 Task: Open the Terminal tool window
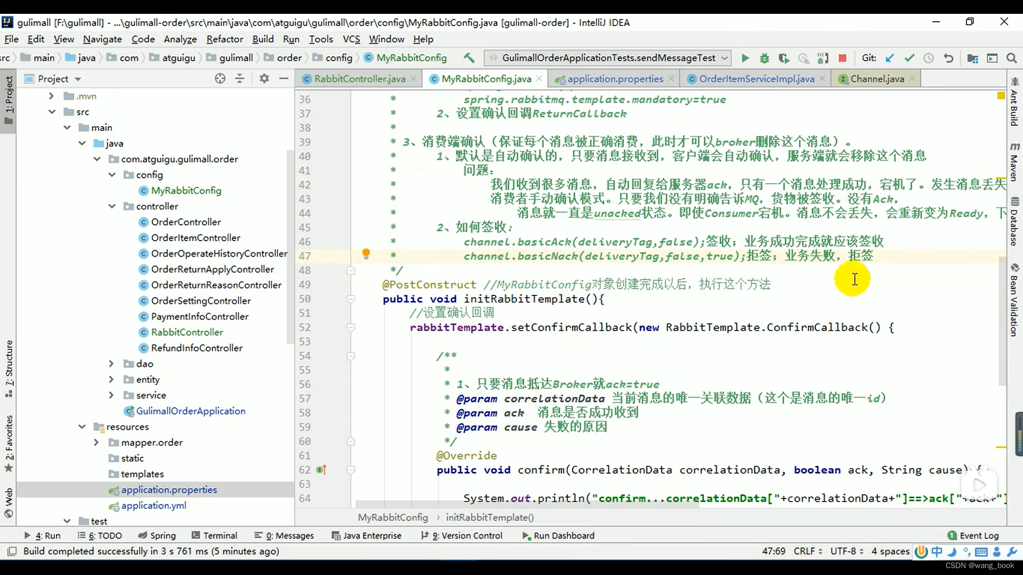tap(214, 536)
